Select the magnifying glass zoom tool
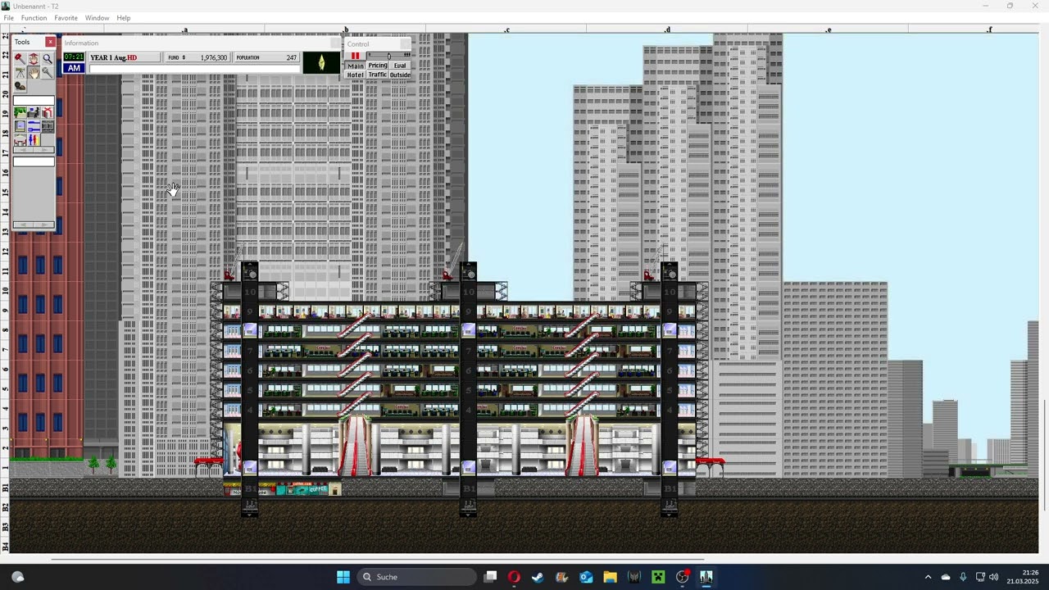1049x590 pixels. click(x=48, y=59)
